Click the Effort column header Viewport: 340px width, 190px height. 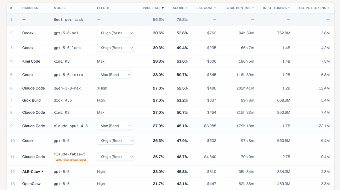click(103, 8)
